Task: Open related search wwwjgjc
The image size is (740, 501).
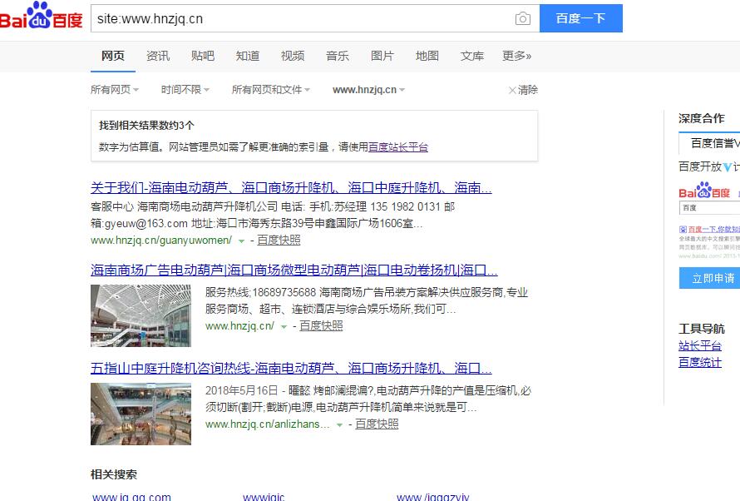Action: point(264,497)
